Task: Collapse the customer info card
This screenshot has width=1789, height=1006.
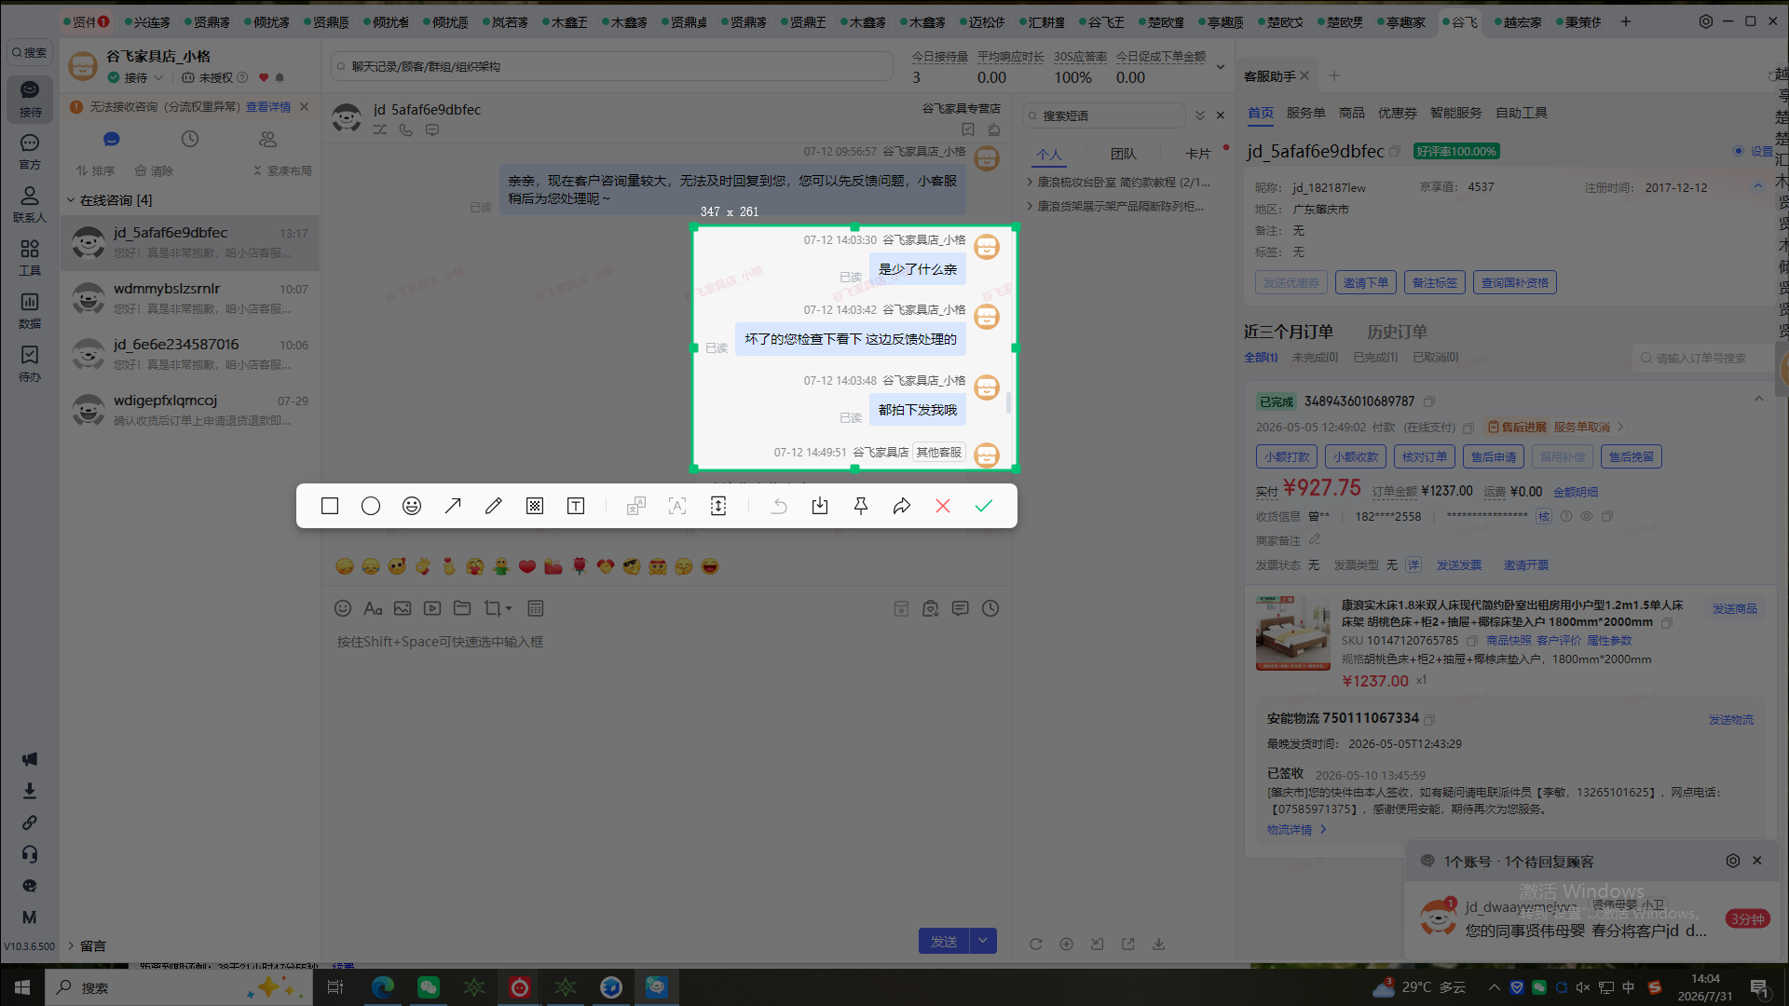Action: point(1758,186)
